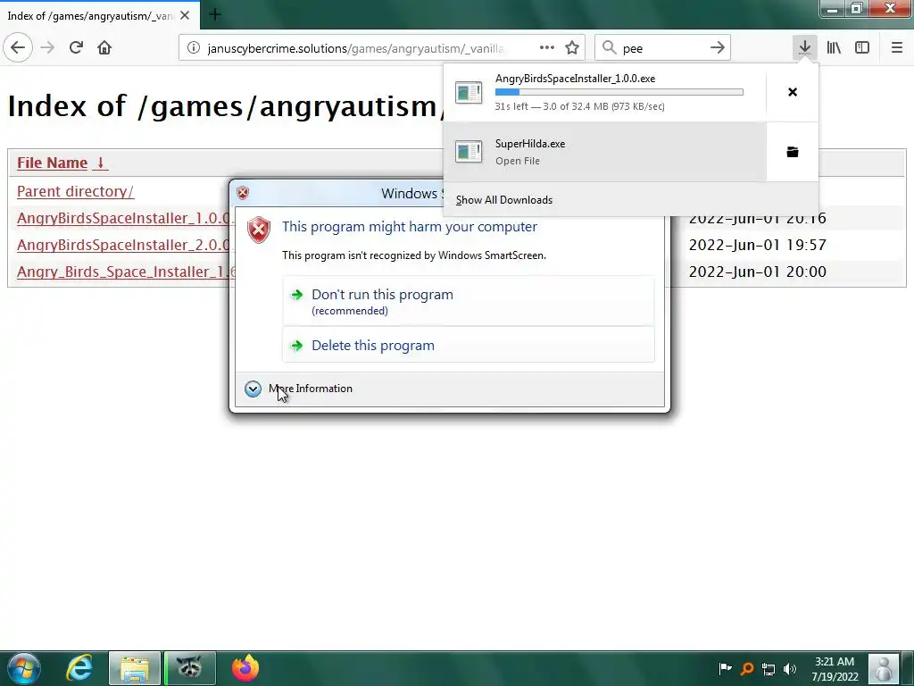
Task: Open the Library toolbar button
Action: 834,47
